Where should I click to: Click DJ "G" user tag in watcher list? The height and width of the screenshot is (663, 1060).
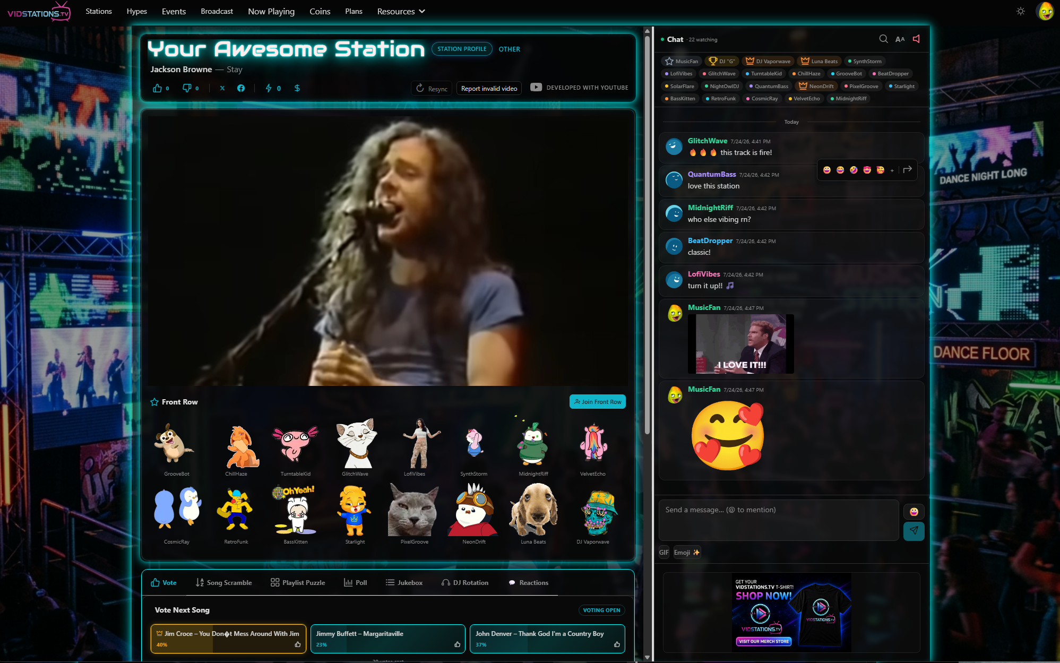coord(721,61)
